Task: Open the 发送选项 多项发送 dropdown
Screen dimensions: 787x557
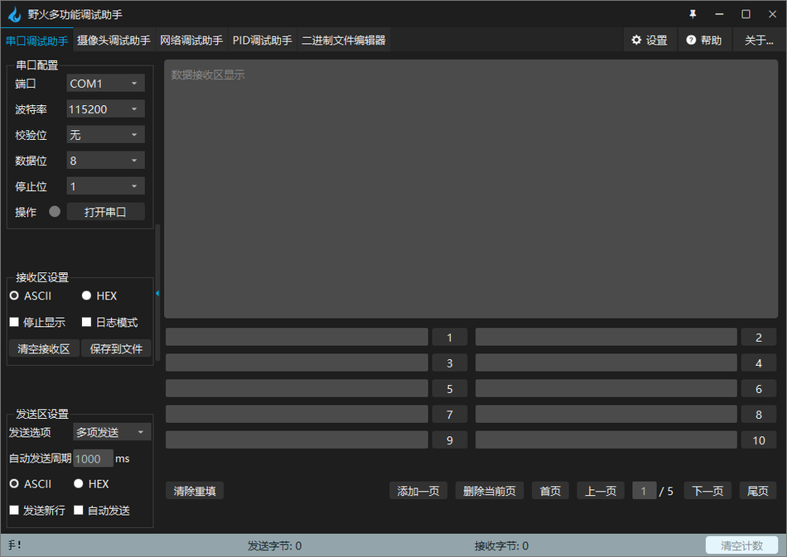Action: coord(112,432)
